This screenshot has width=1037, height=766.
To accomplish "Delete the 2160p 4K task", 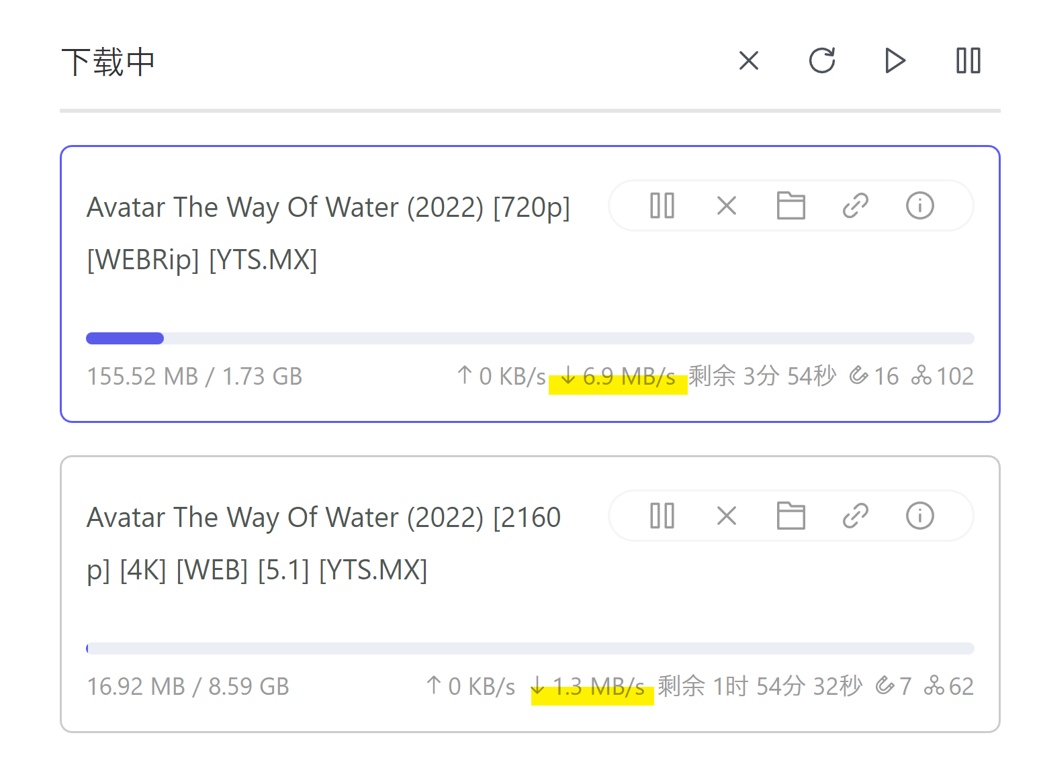I will tap(727, 516).
